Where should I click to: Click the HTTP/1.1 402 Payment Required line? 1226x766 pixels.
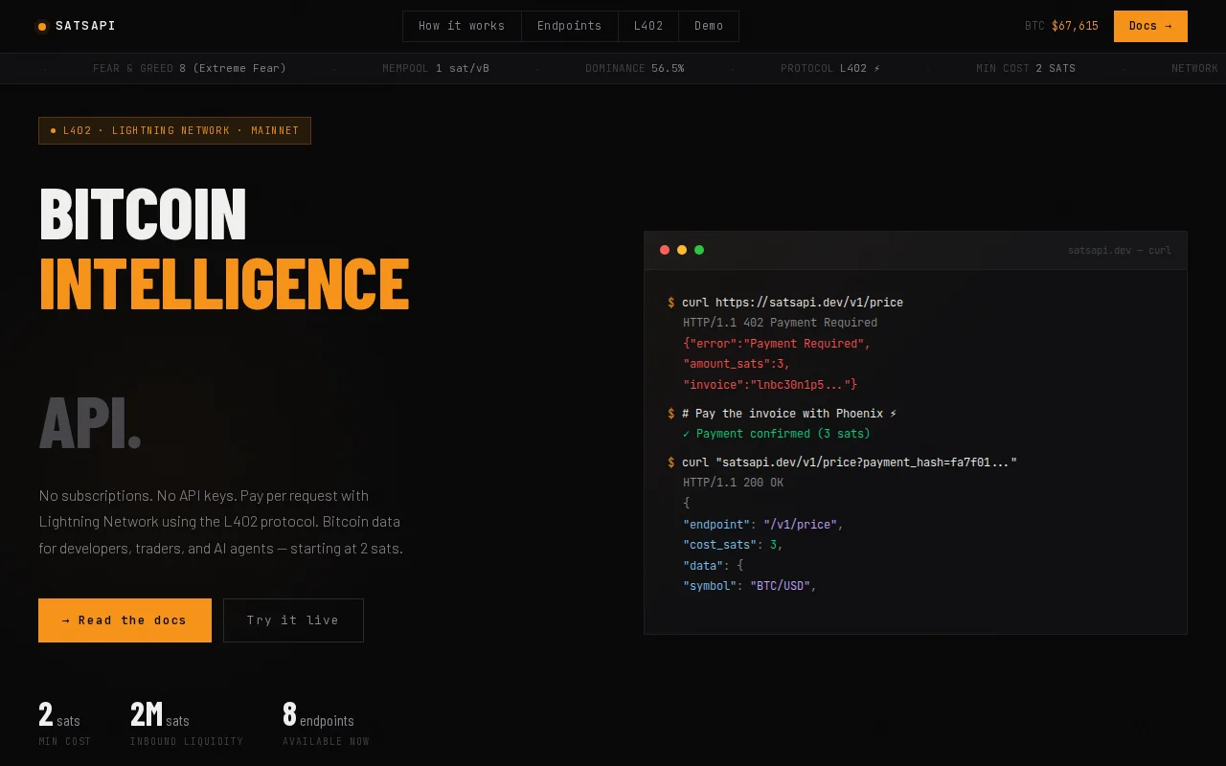[780, 323]
